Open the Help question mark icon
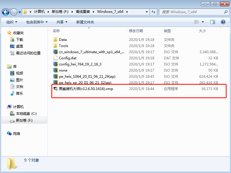Image resolution: width=231 pixels, height=173 pixels. pos(223,22)
